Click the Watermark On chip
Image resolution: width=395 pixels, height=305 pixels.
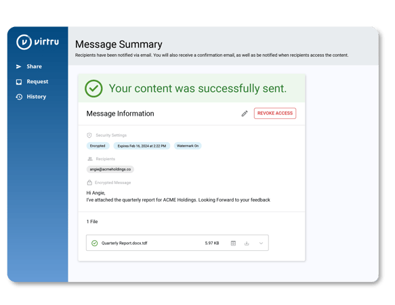coord(188,146)
